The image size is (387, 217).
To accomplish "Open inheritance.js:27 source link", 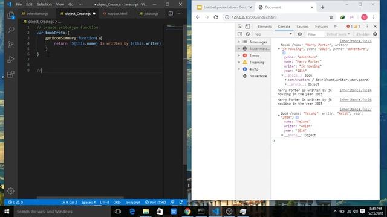I will pyautogui.click(x=356, y=110).
